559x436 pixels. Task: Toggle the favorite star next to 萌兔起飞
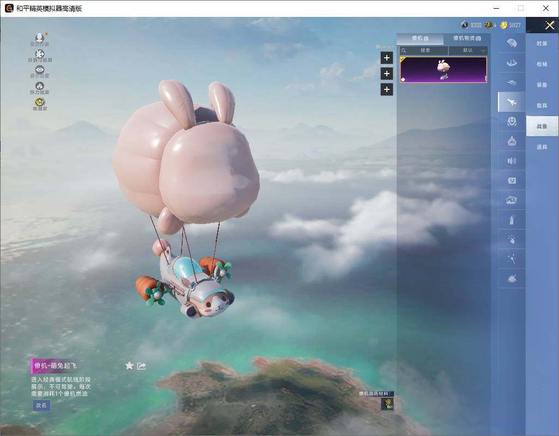[x=129, y=366]
